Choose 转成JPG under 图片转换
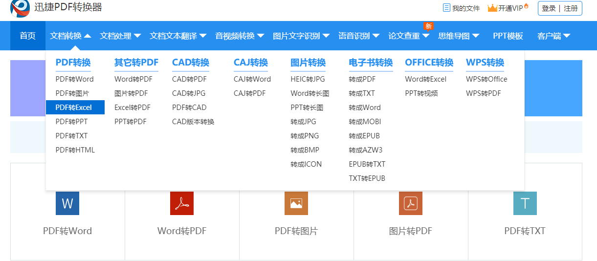 (x=303, y=122)
